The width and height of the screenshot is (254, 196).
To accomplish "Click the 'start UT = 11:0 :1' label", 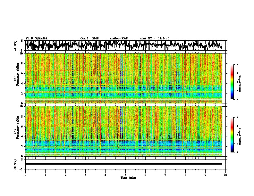I will click(x=155, y=38).
